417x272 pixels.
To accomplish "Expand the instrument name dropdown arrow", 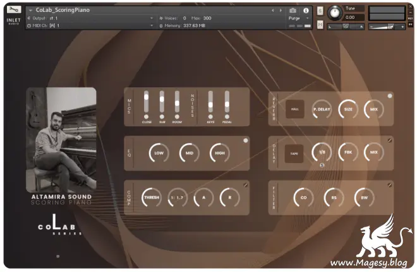I will [x=30, y=10].
